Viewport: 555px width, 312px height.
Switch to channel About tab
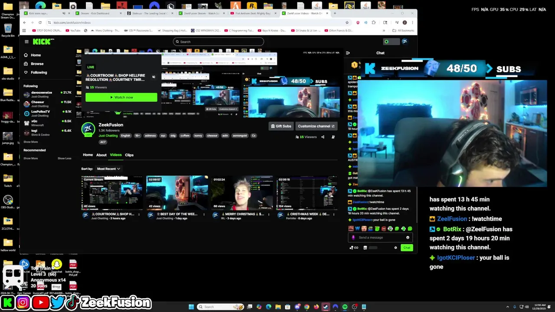101,155
